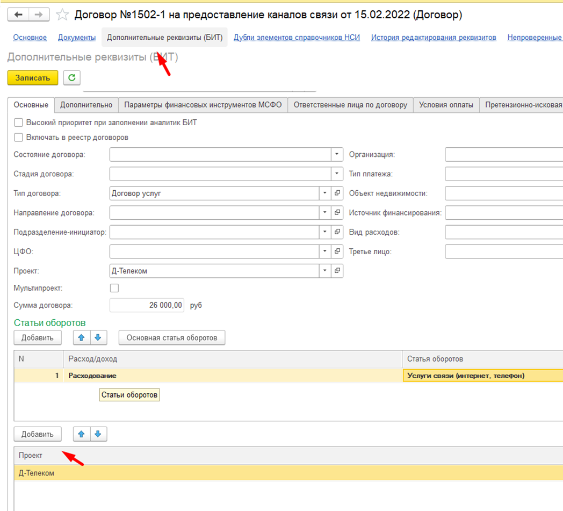
Task: Toggle the Мультипроект checkbox
Action: 114,288
